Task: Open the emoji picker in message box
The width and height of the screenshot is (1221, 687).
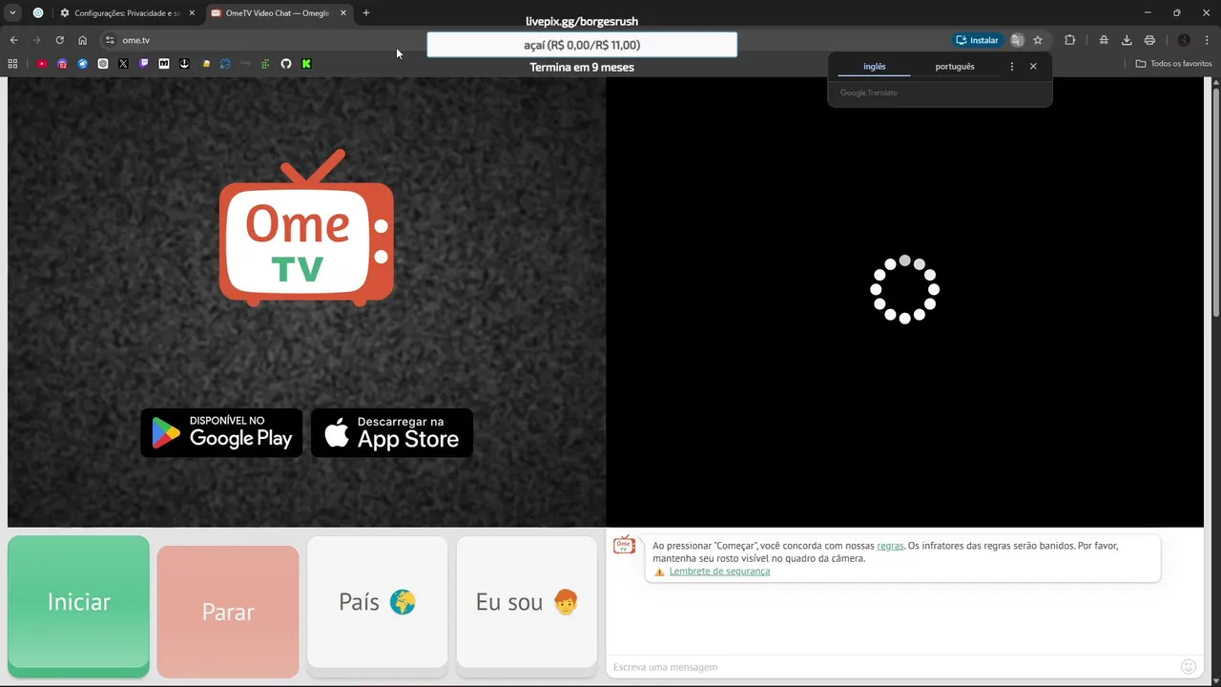Action: click(x=1189, y=667)
